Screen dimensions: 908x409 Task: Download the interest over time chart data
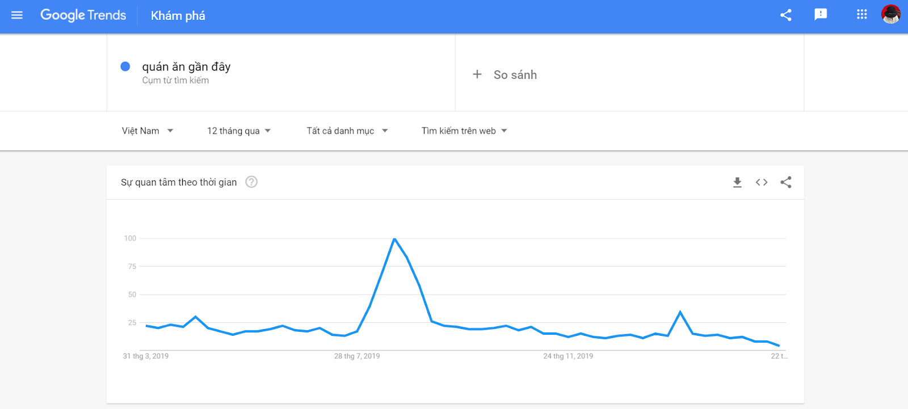click(737, 182)
